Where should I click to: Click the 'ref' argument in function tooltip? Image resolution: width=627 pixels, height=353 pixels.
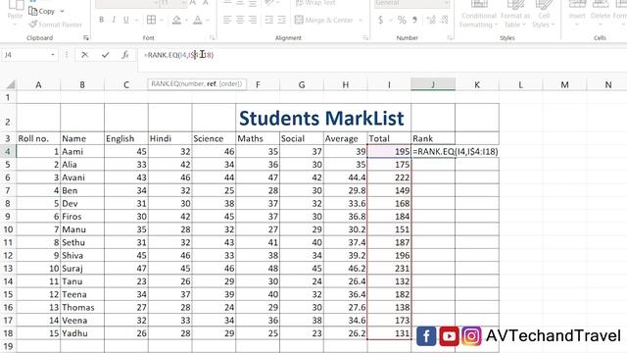[x=212, y=84]
